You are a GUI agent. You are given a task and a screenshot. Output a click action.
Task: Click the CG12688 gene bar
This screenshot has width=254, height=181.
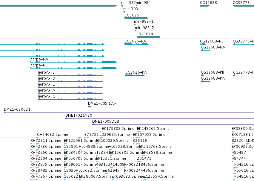tap(205, 6)
